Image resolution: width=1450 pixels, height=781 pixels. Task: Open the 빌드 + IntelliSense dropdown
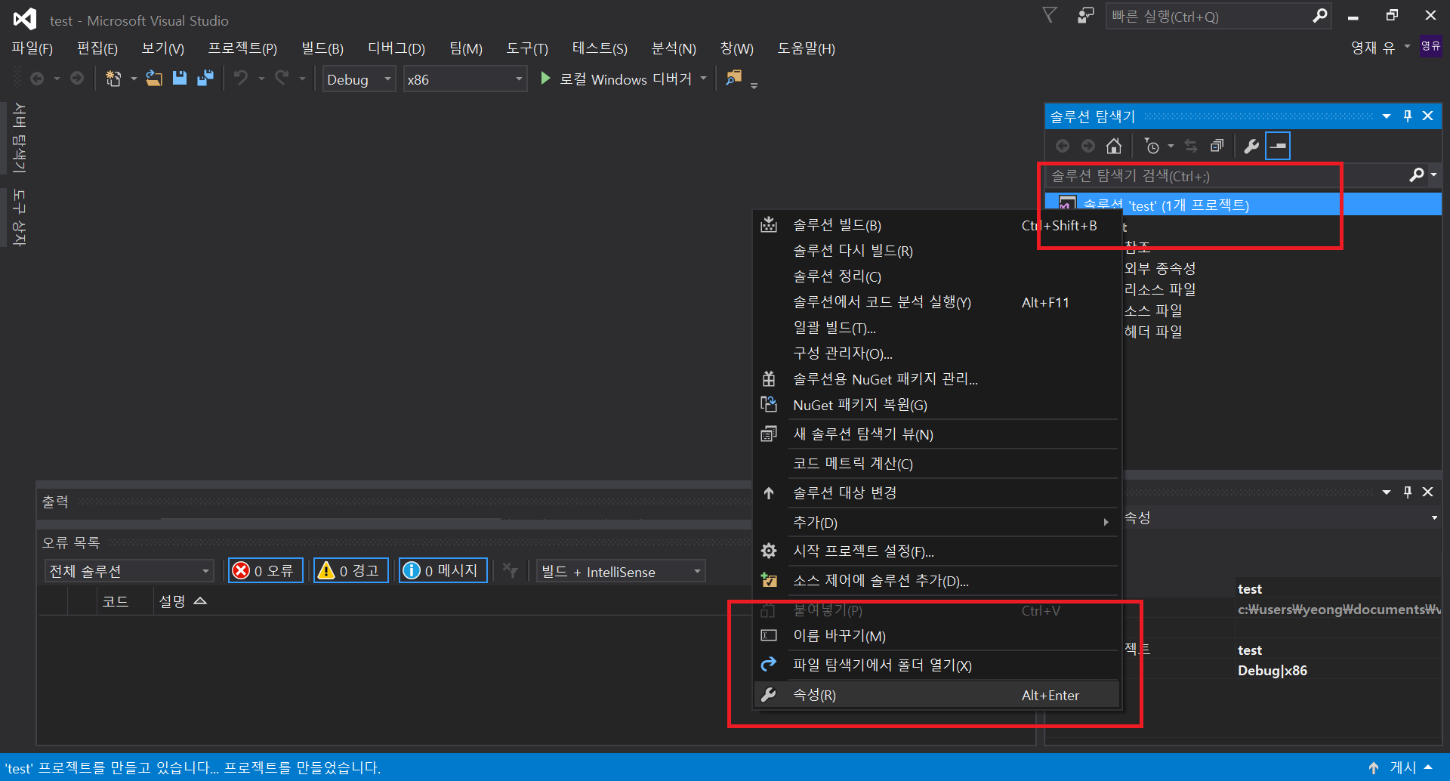(621, 571)
